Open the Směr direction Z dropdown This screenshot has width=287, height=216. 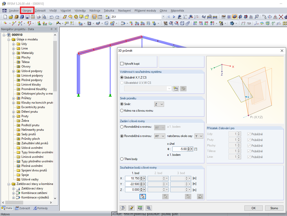(159, 104)
